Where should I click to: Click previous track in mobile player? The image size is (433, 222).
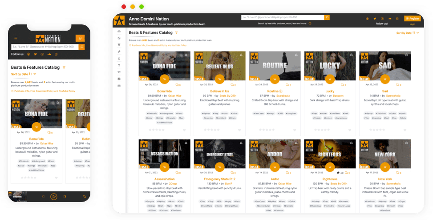pos(43,197)
